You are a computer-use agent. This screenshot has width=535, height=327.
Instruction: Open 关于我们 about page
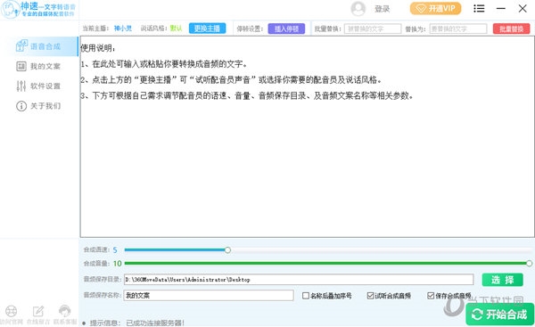click(x=39, y=106)
